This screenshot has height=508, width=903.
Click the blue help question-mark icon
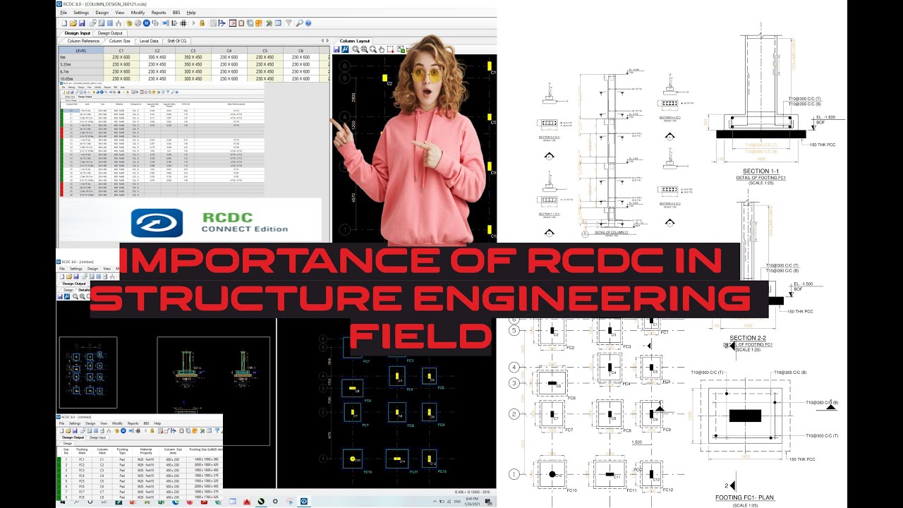click(308, 23)
